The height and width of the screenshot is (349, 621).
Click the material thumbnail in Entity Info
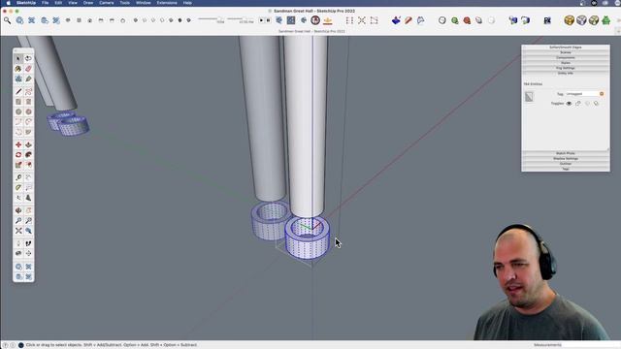tap(529, 97)
